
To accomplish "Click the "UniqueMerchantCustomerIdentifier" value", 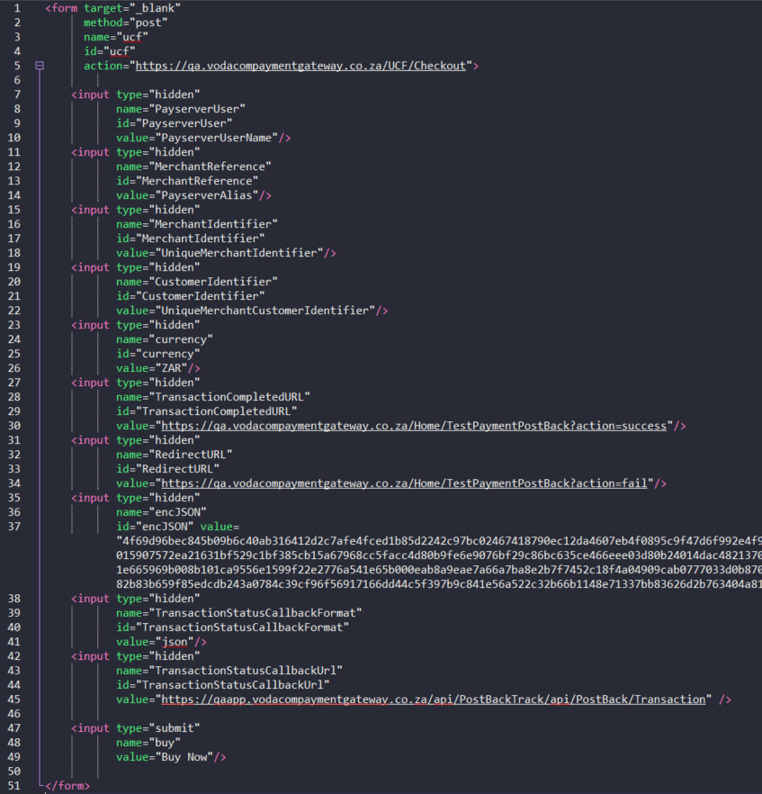I will coord(265,311).
